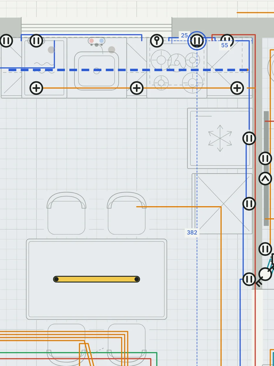The width and height of the screenshot is (274, 366).
Task: Select the kitchen sink basin
Action: coord(97,71)
